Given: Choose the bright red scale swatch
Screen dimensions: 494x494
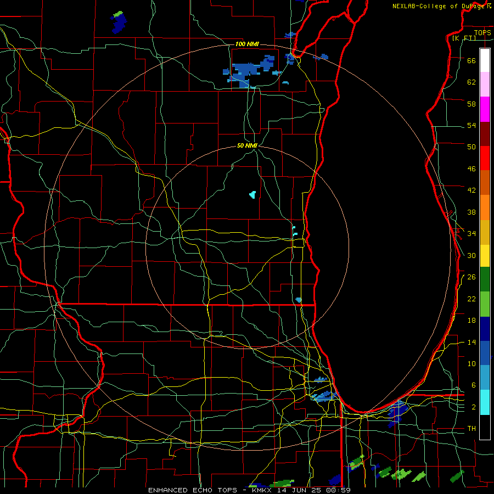Looking at the screenshot, I should click(x=485, y=158).
